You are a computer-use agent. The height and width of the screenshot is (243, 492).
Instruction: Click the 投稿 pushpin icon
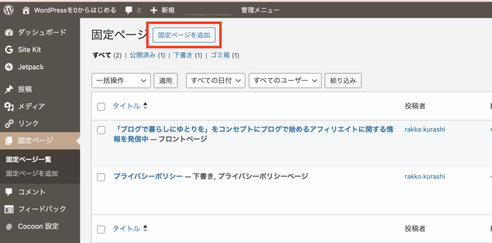click(x=9, y=89)
